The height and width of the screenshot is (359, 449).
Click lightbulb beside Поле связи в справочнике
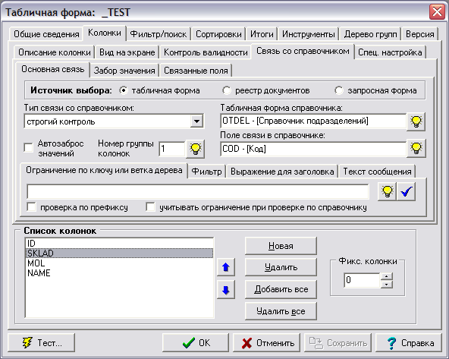point(416,149)
